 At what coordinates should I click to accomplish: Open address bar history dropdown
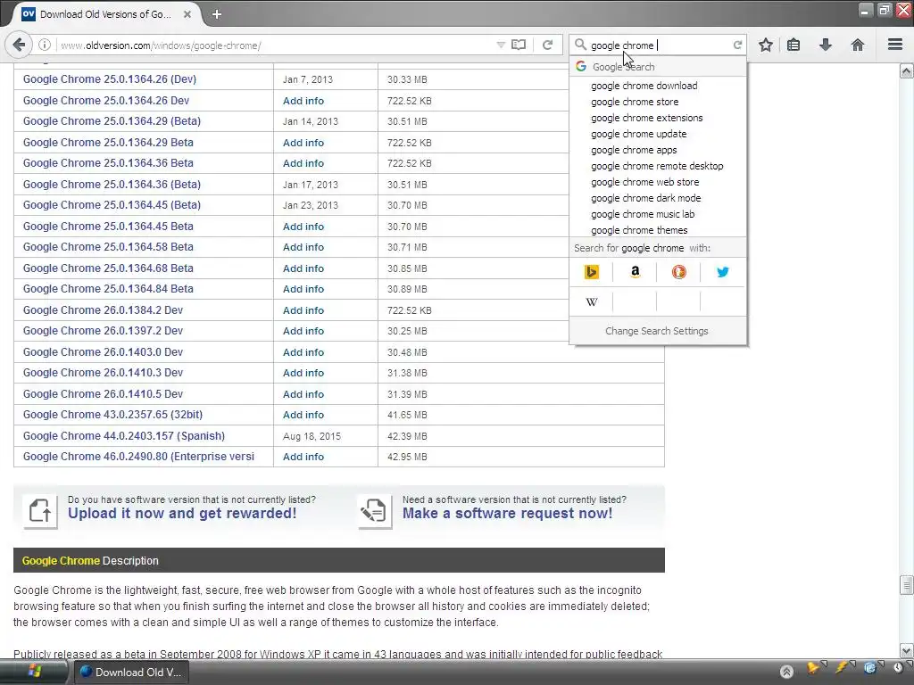point(500,45)
